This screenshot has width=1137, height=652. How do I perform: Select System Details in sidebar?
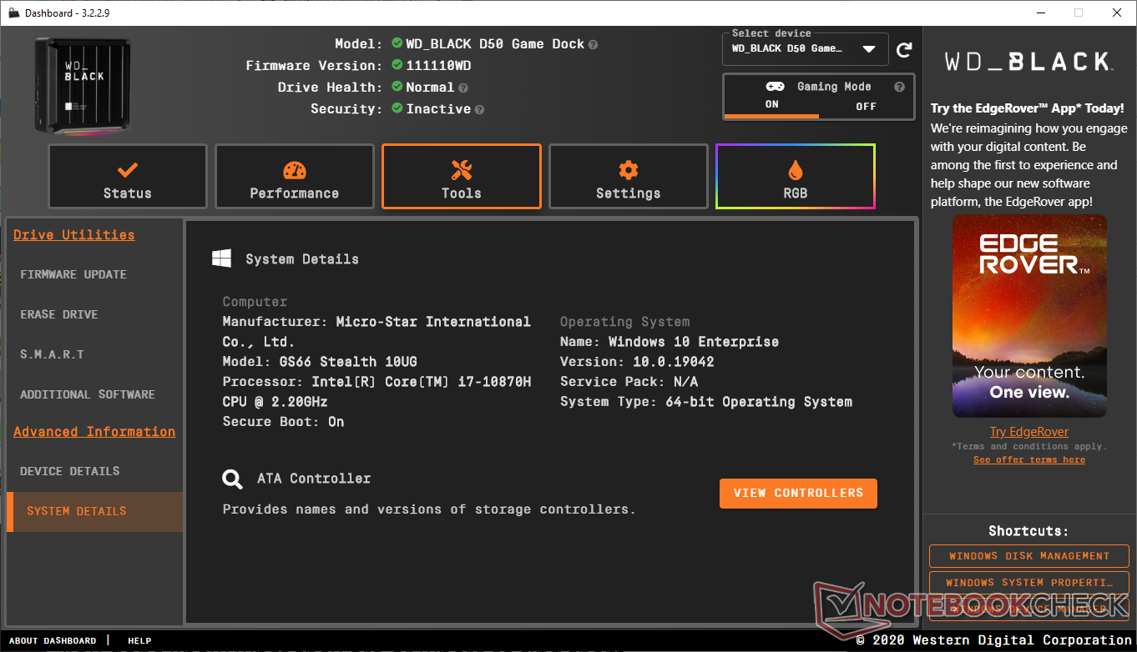coord(94,511)
